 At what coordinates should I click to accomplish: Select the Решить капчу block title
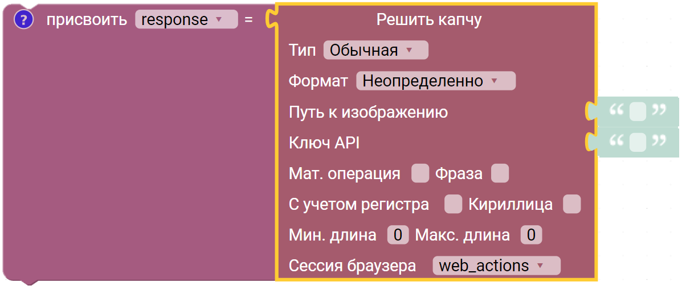point(429,20)
